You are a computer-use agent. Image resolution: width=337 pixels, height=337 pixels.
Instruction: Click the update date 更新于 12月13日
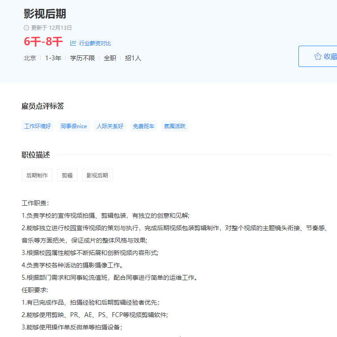[51, 28]
